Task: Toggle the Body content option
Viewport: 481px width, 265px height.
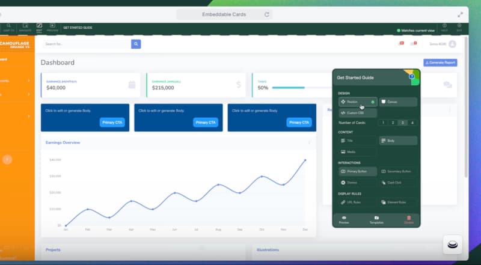Action: click(x=398, y=141)
